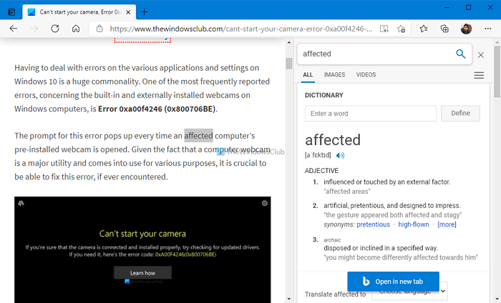
Task: Click the forward navigation arrow
Action: 34,29
